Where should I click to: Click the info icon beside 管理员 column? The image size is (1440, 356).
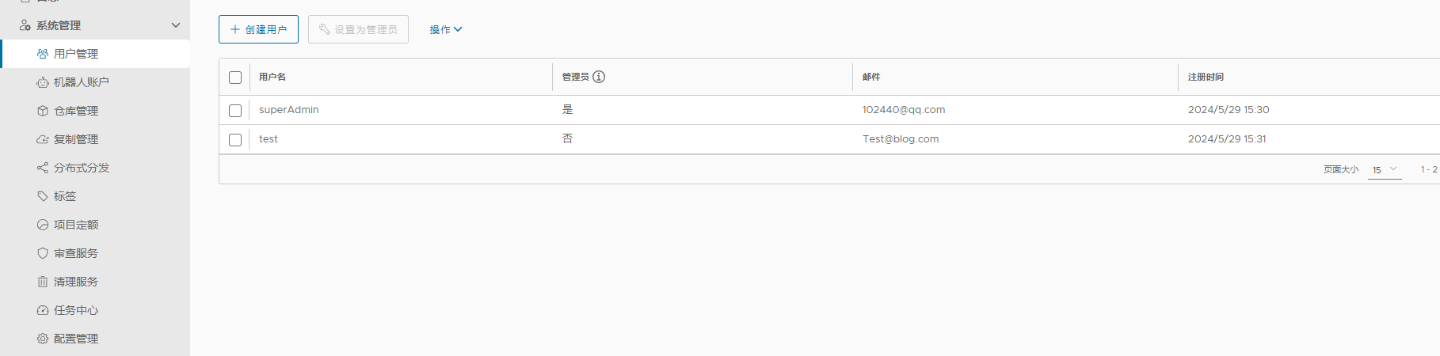(599, 77)
